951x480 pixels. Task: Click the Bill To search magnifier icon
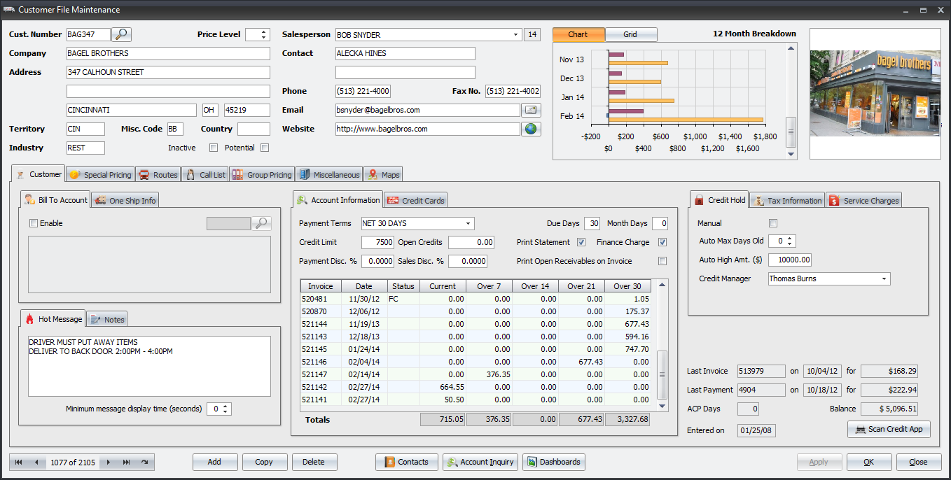(261, 223)
